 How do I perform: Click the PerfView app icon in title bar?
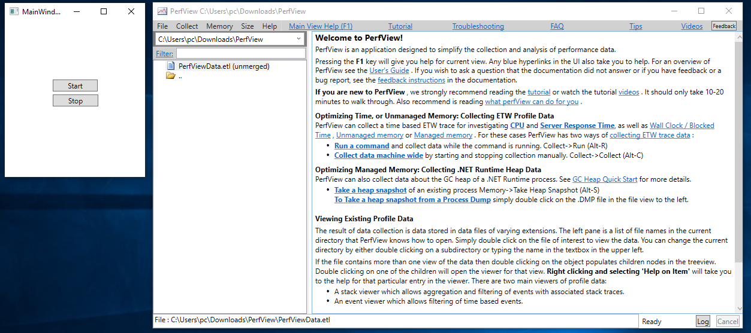click(x=162, y=11)
